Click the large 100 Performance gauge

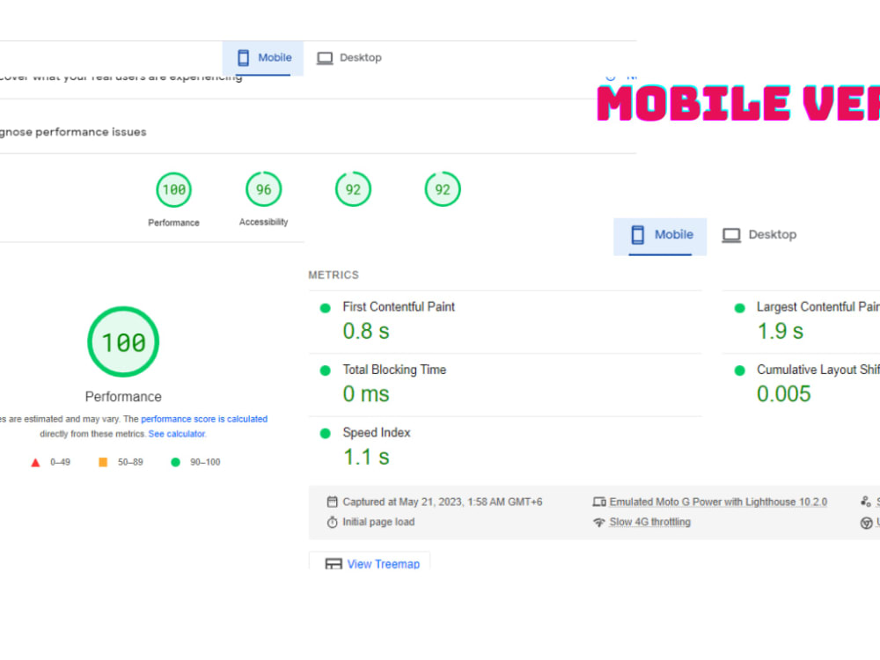(123, 341)
